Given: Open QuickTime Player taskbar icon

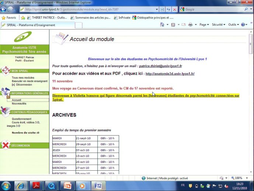Looking at the screenshot, I should (x=51, y=186).
